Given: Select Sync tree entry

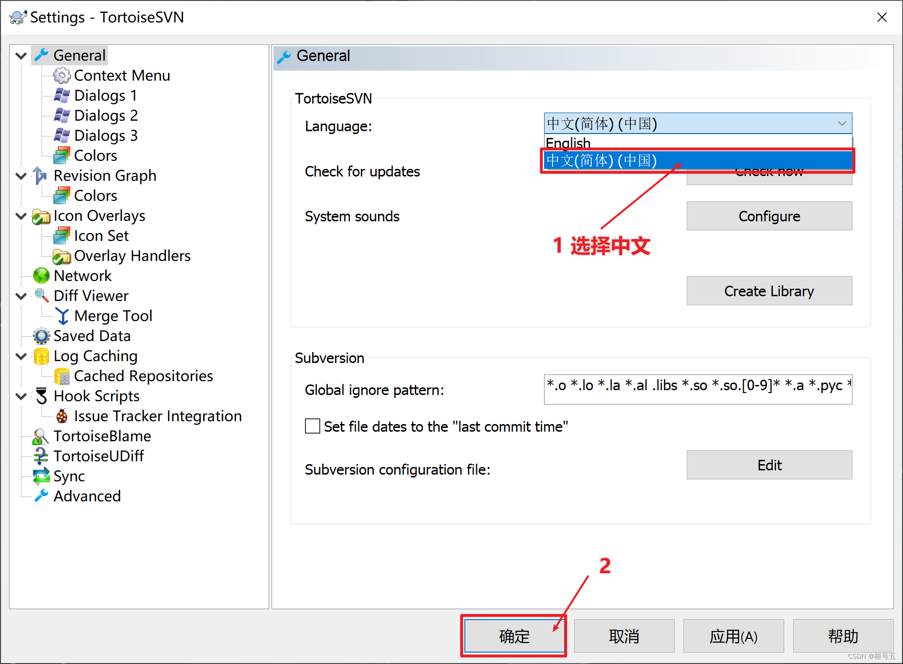Looking at the screenshot, I should pos(69,476).
